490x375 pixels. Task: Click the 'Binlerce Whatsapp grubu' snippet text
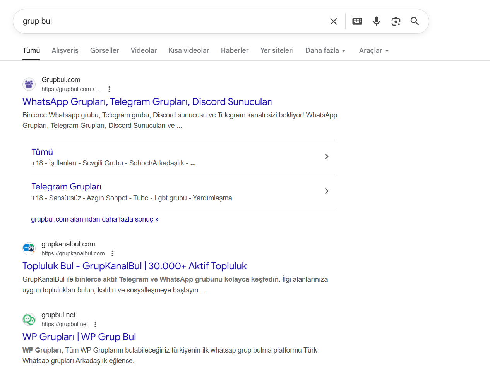click(x=180, y=120)
